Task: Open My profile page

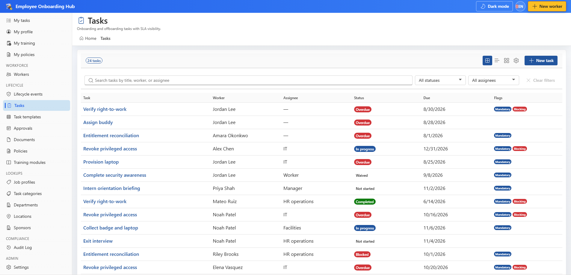Action: 37,32
